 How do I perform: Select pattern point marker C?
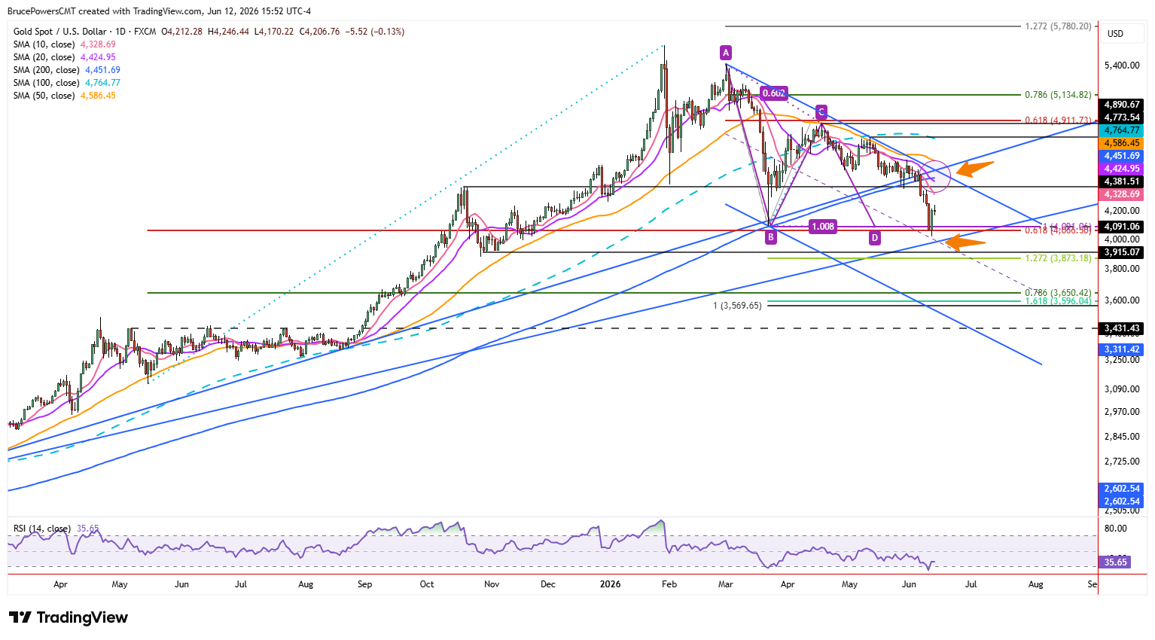click(x=821, y=112)
